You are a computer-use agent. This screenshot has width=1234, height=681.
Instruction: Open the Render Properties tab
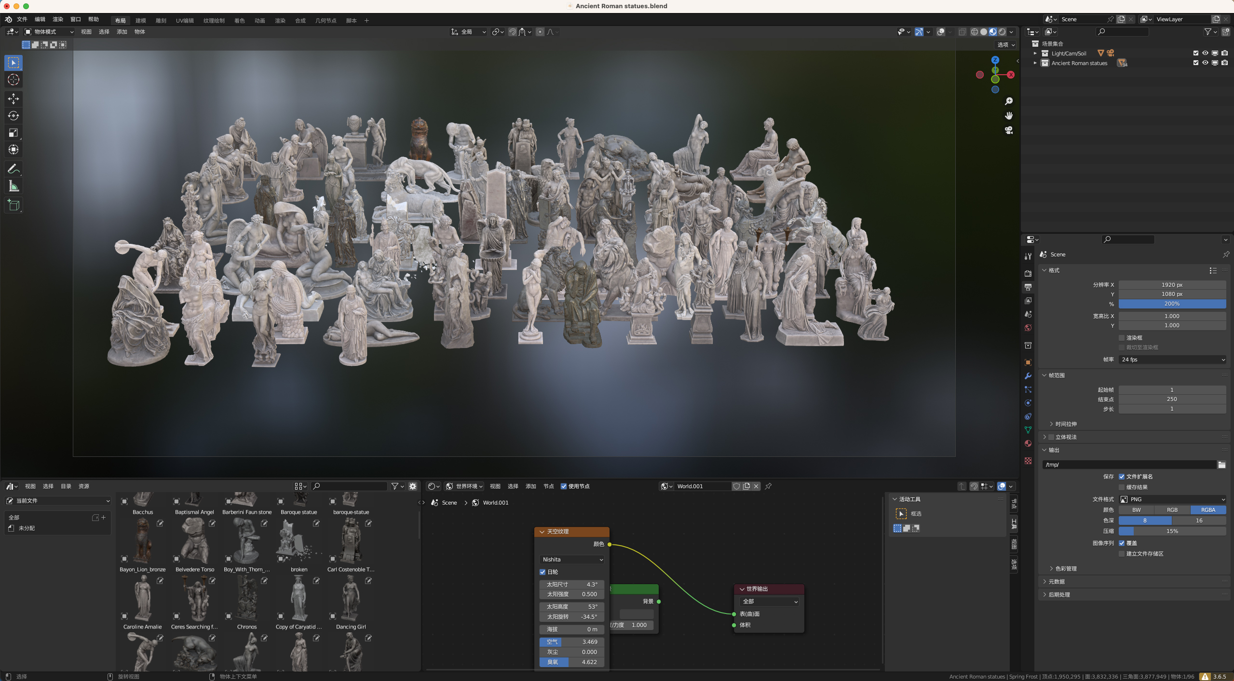point(1028,274)
